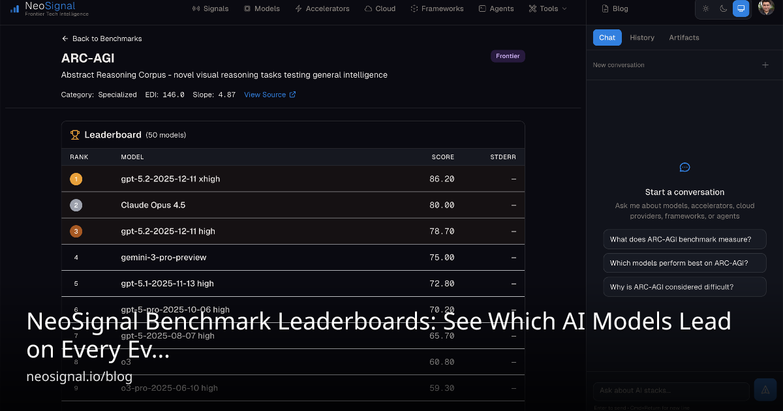Click EDI value 146.0
Screen dimensions: 783x411
point(173,95)
